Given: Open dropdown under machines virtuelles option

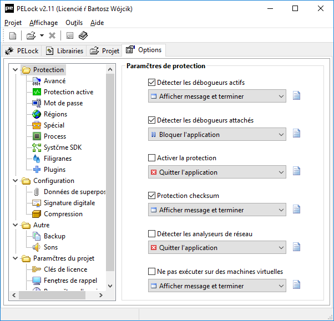Looking at the screenshot, I should point(217,286).
